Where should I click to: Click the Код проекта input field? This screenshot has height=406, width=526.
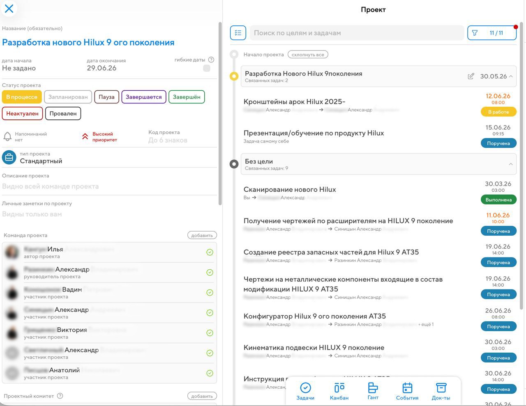168,140
